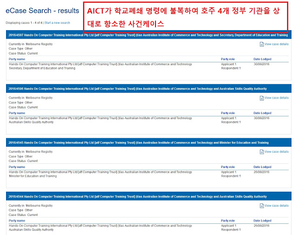The height and width of the screenshot is (235, 298).
Task: Click date 26/08/2016 in case 2016/4544
Action: (262, 226)
